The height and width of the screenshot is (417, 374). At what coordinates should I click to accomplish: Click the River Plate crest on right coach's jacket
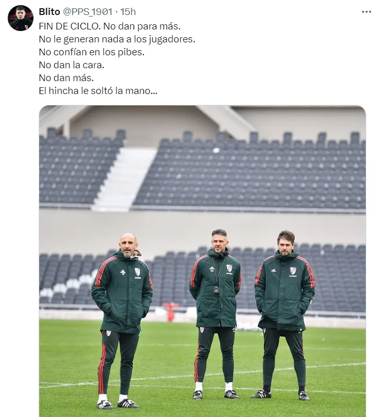coord(293,270)
